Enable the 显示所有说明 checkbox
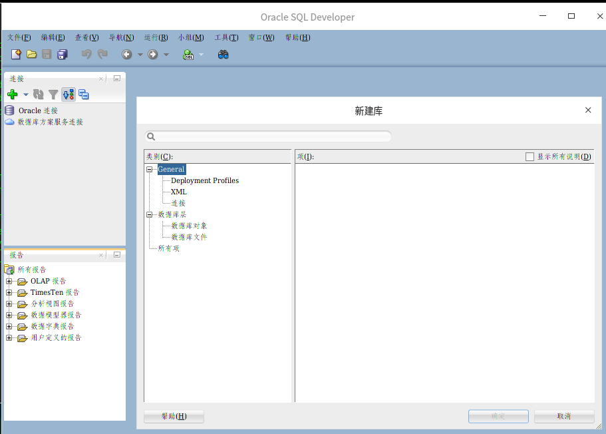Image resolution: width=606 pixels, height=434 pixels. coord(530,156)
